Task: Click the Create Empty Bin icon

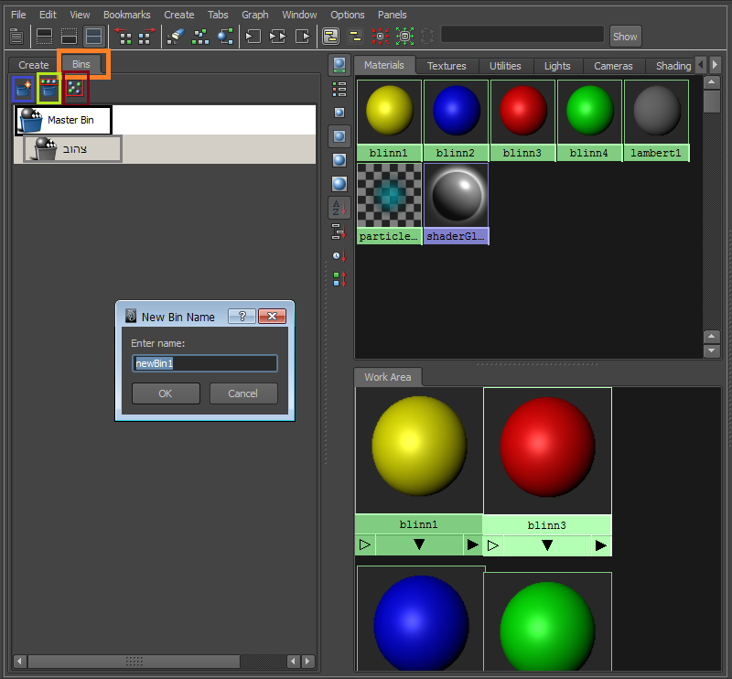Action: click(x=24, y=89)
